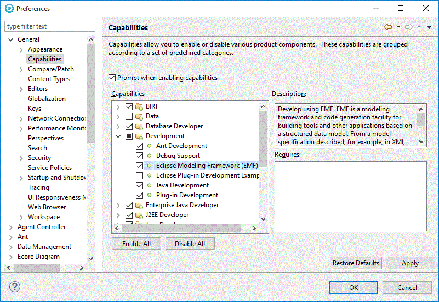Enable the Data capability checkbox
Viewport: 439px width, 302px height.
(x=129, y=116)
